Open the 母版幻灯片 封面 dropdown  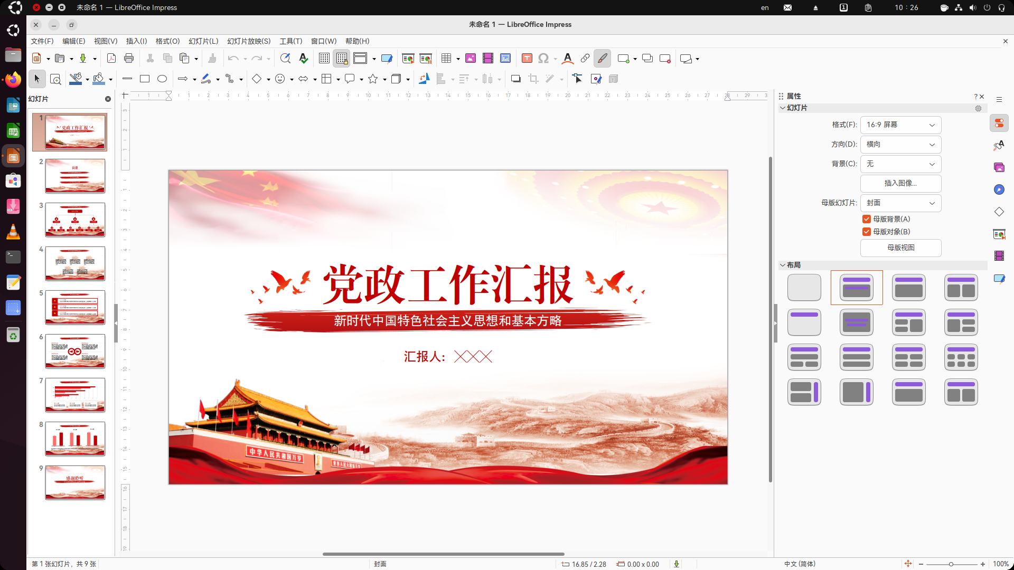coord(900,203)
